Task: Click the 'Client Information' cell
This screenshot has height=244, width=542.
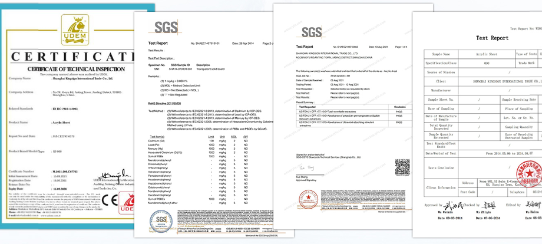Action: pos(441,187)
